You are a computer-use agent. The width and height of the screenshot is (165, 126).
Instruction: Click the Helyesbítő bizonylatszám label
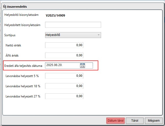coord(21,15)
